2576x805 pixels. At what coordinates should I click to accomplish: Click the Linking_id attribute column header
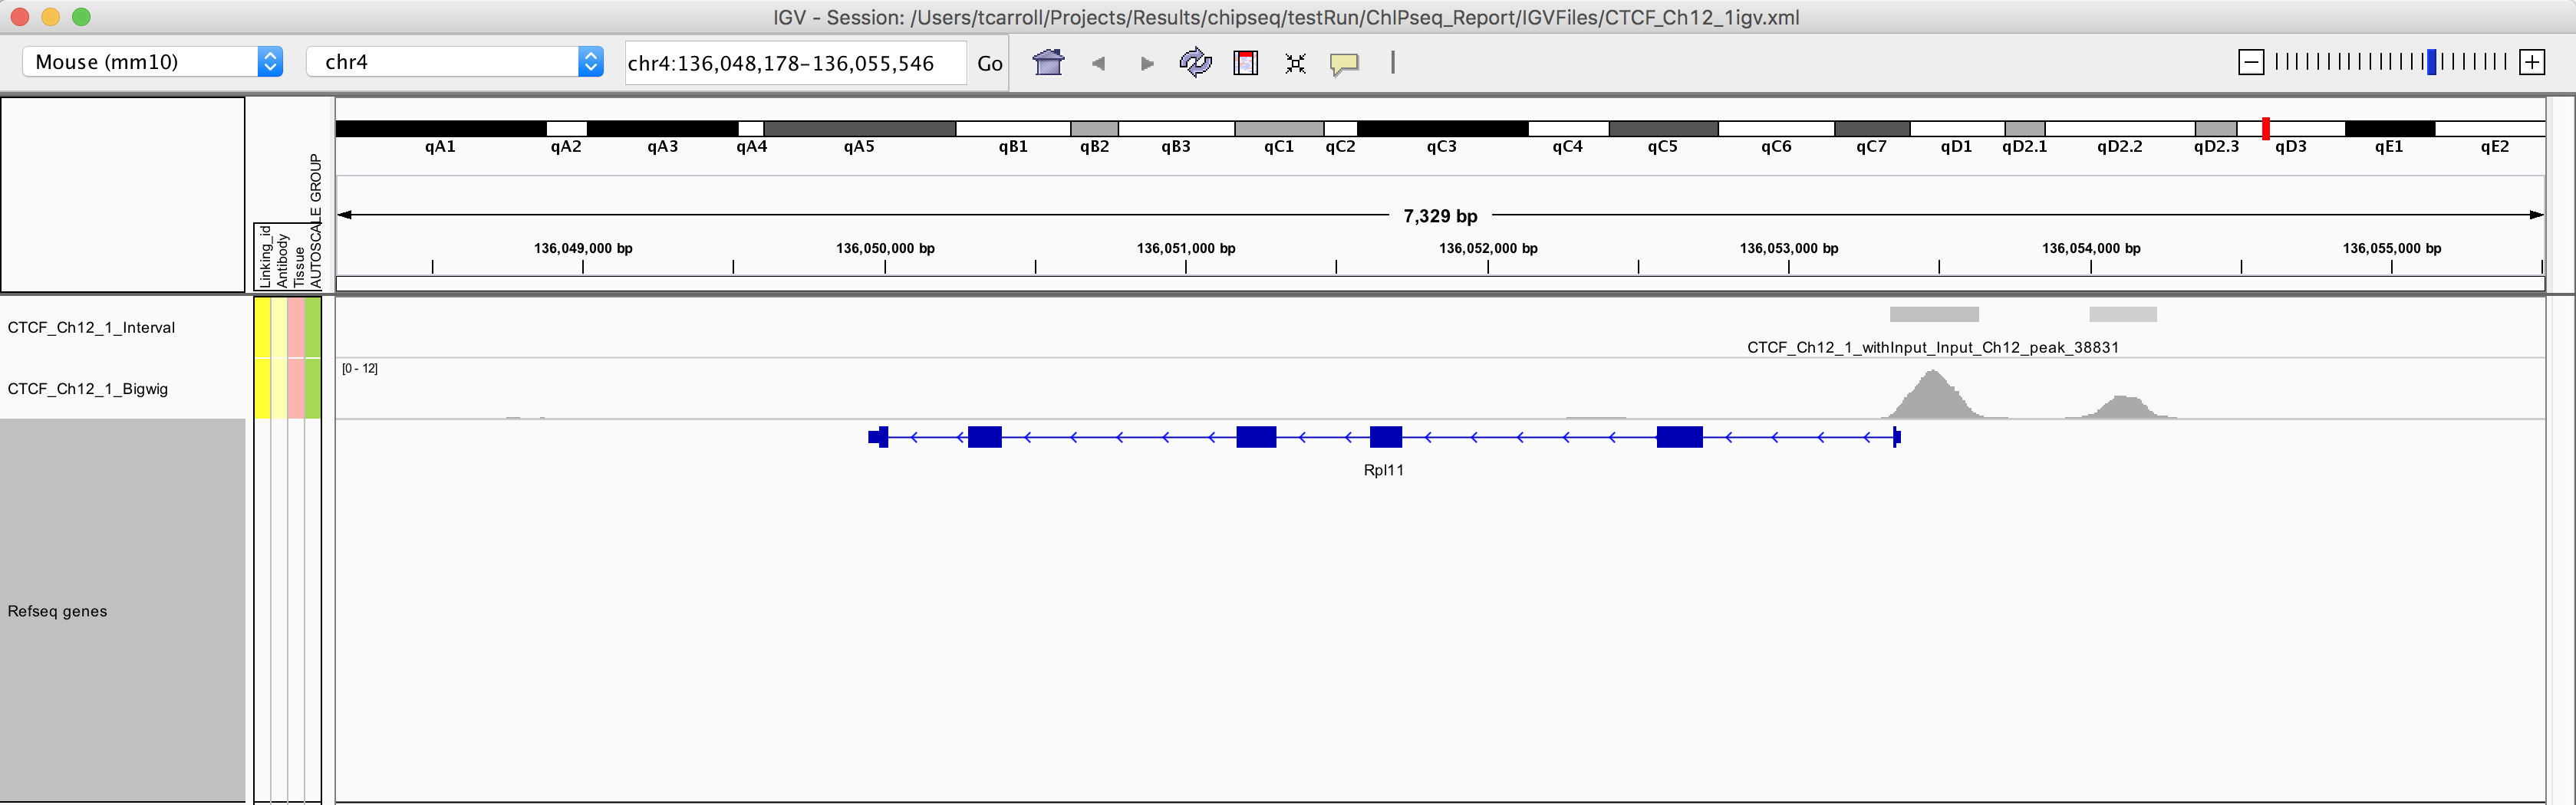click(x=265, y=256)
